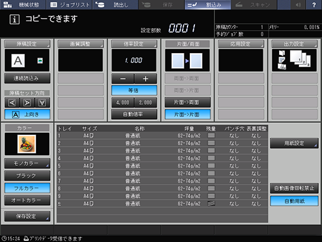Select left-facing original orientation icon
Screen dimensions: 322x242
[12, 103]
